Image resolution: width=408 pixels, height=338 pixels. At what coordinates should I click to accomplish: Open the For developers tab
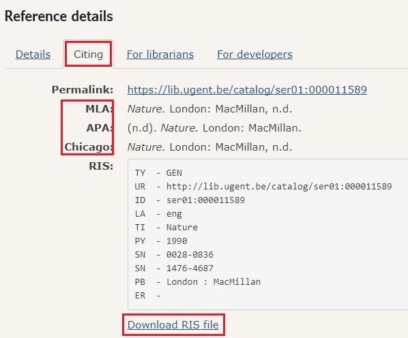click(254, 55)
